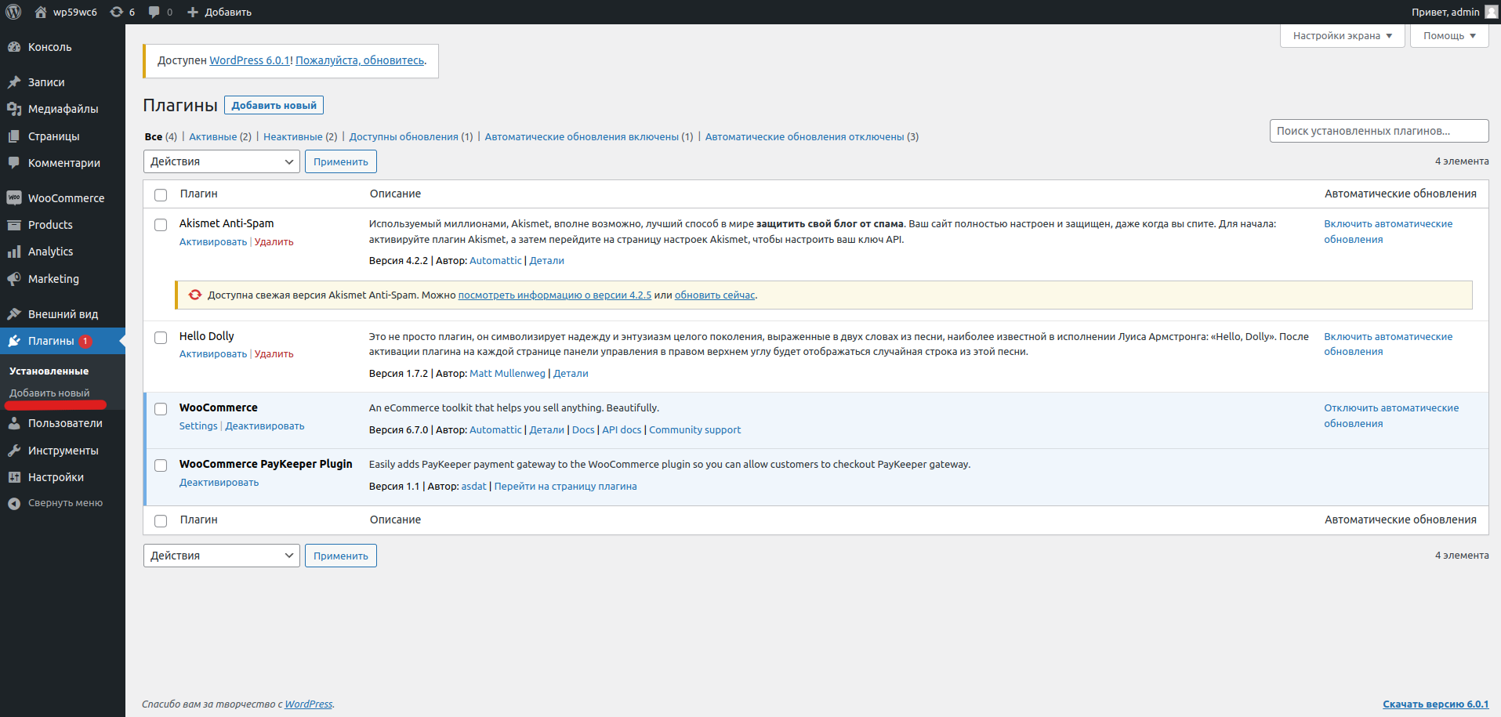Tick the Hello Dolly plugin checkbox
1501x717 pixels.
161,338
